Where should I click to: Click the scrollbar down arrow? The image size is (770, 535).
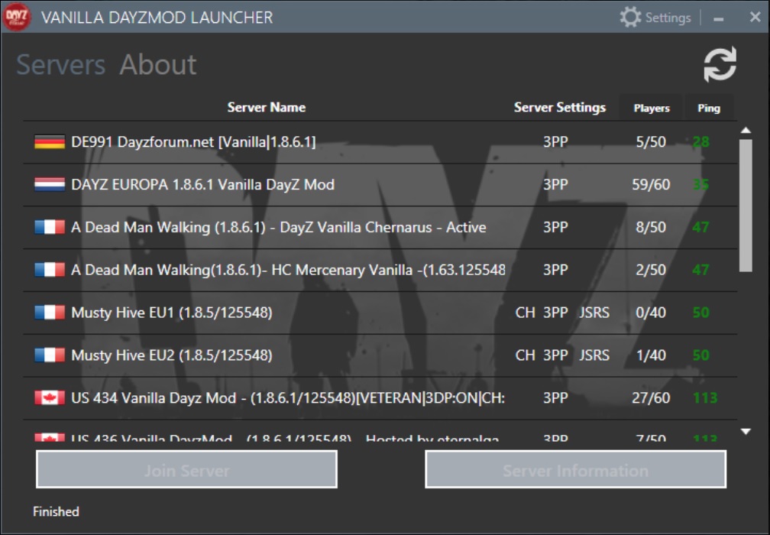point(746,431)
